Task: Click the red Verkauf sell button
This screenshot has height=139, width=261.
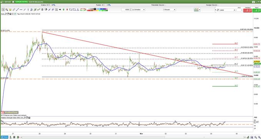Action: tap(248, 11)
